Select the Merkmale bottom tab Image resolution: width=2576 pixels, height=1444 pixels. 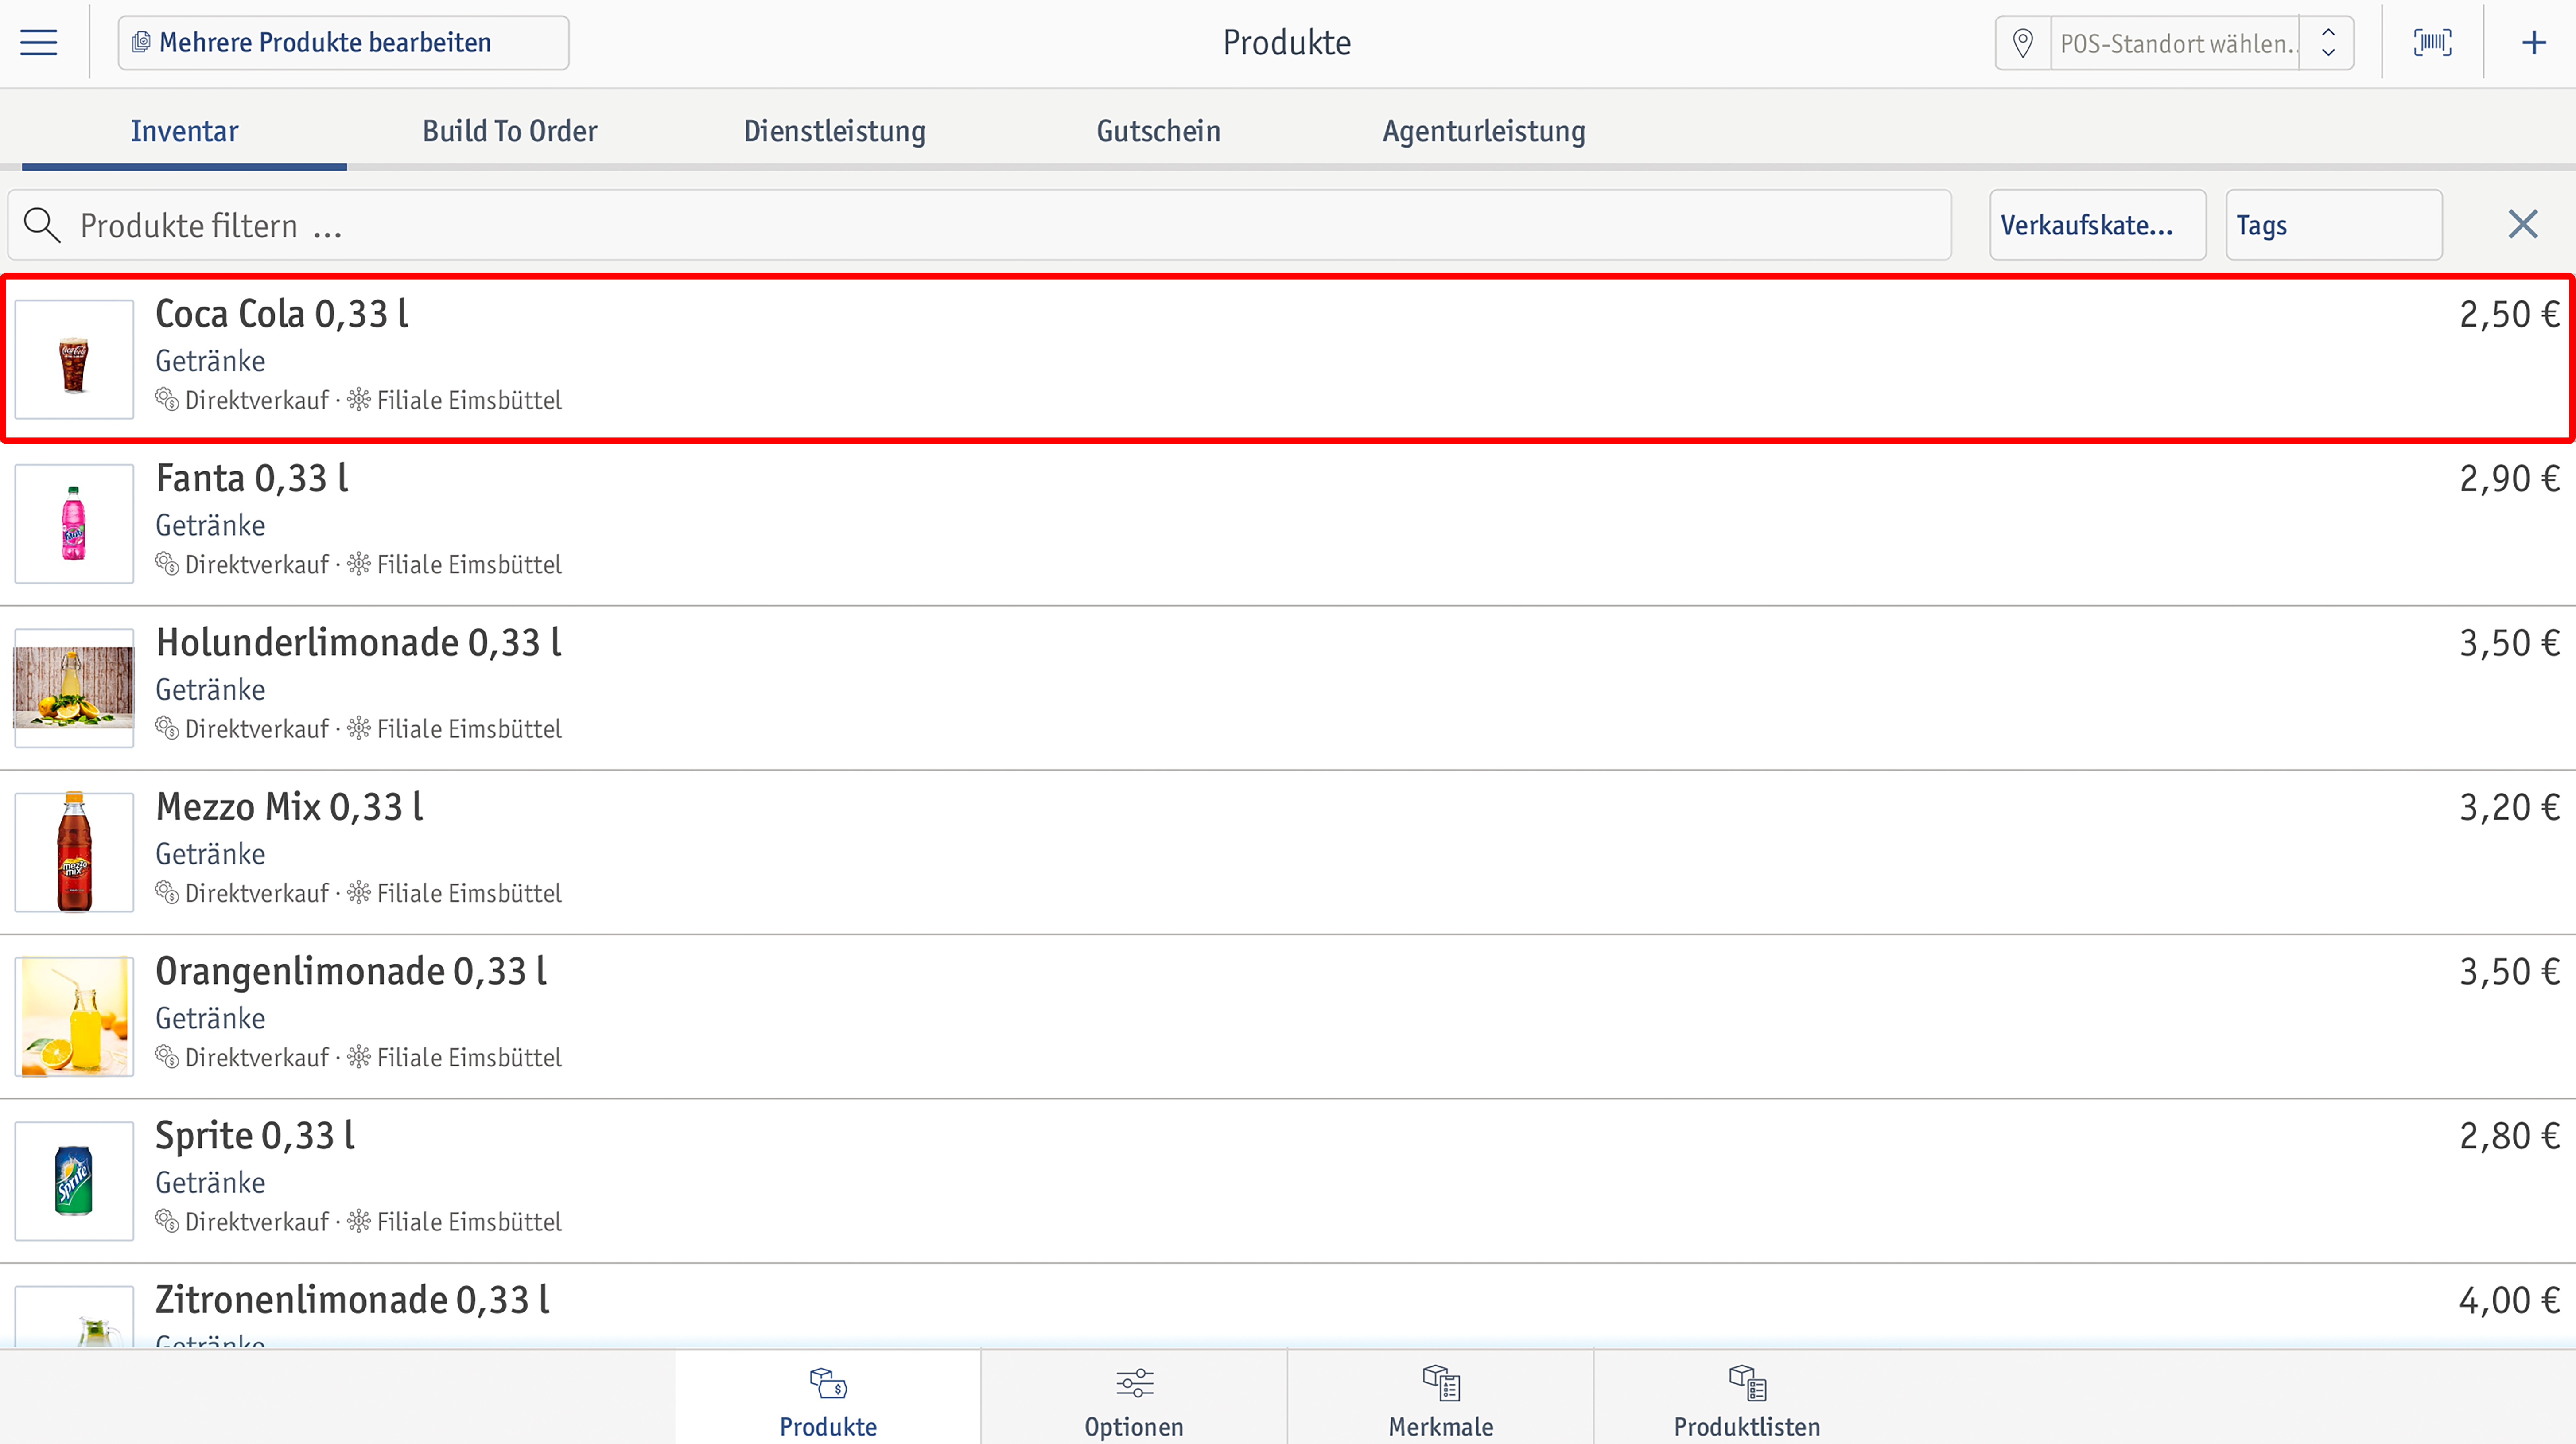1440,1398
